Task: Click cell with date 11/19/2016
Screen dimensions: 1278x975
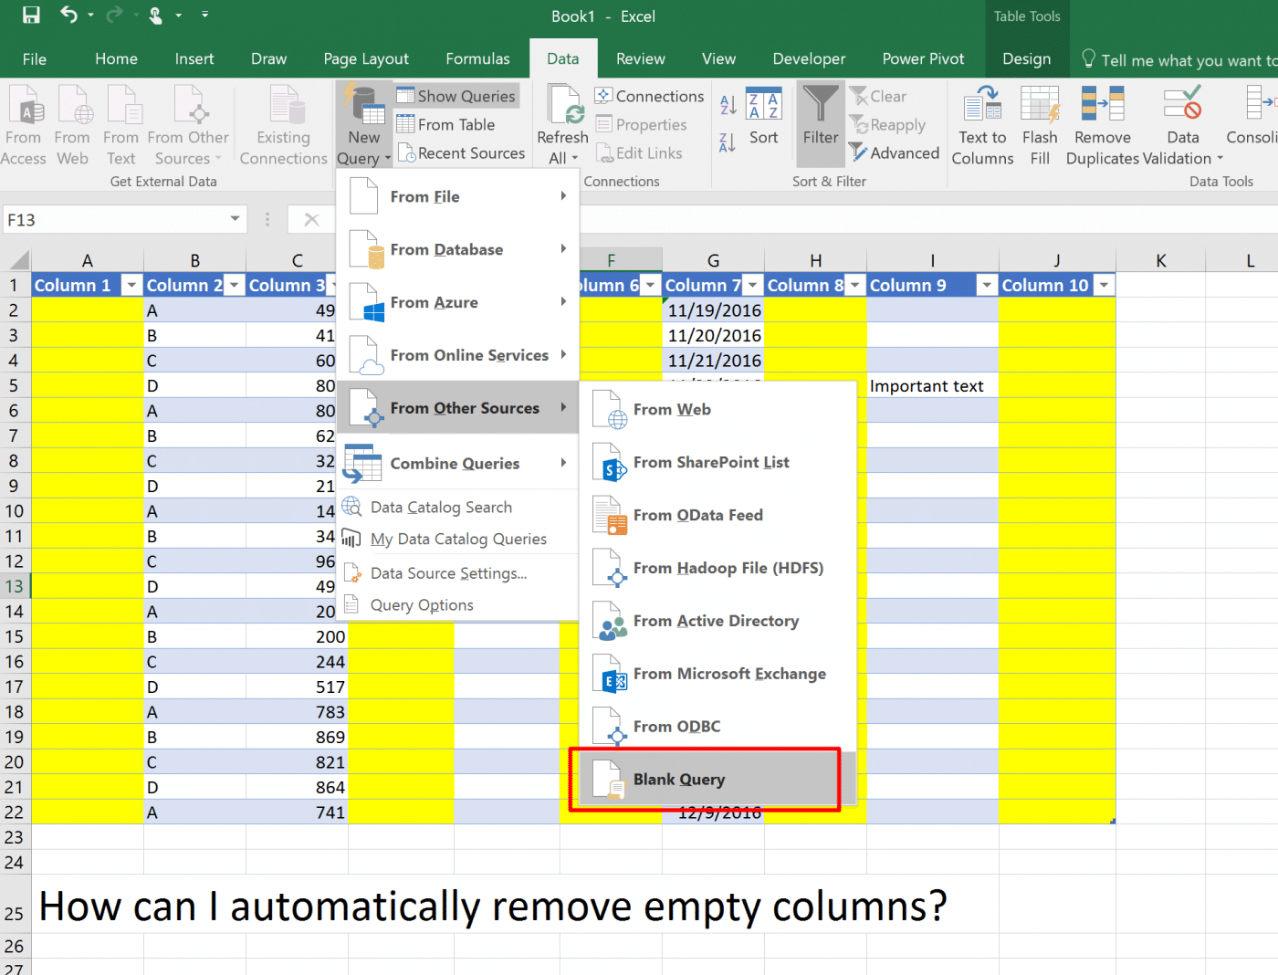Action: 713,310
